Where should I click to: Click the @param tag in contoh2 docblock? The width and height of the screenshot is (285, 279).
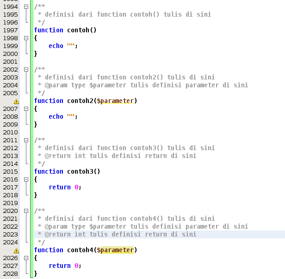coord(56,85)
